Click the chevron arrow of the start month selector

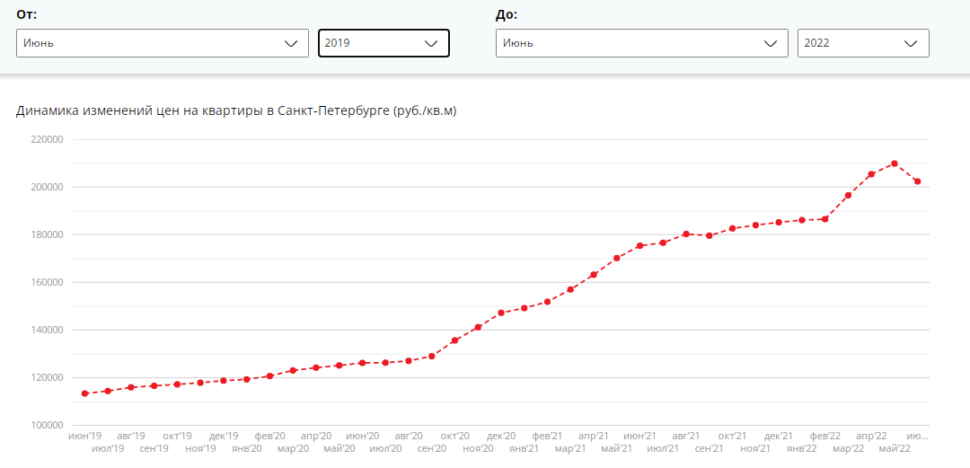pyautogui.click(x=290, y=43)
